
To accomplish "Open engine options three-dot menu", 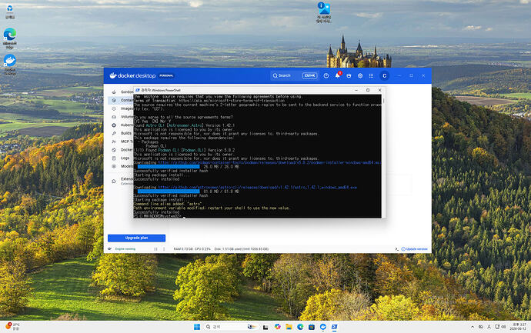I will [164, 249].
